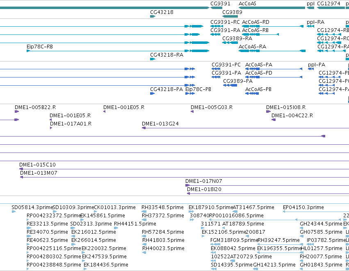Open EST RE40623.5prime
This screenshot has width=349, height=271.
click(x=47, y=240)
